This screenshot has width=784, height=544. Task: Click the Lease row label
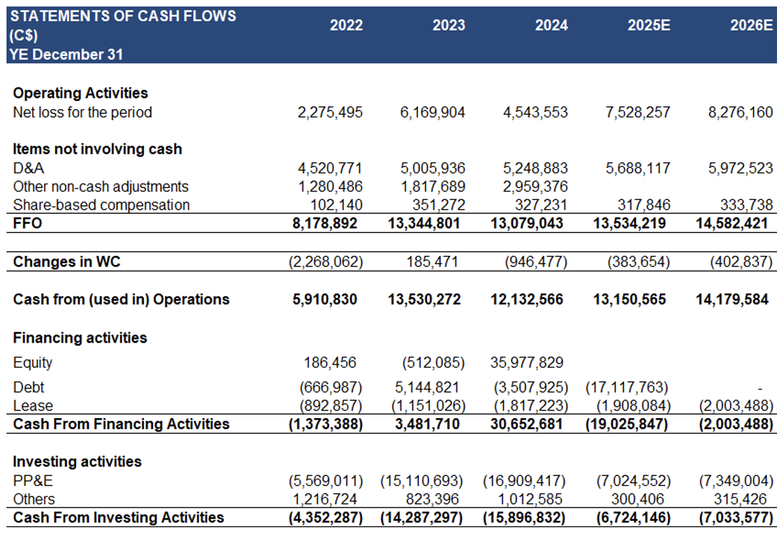coord(33,406)
